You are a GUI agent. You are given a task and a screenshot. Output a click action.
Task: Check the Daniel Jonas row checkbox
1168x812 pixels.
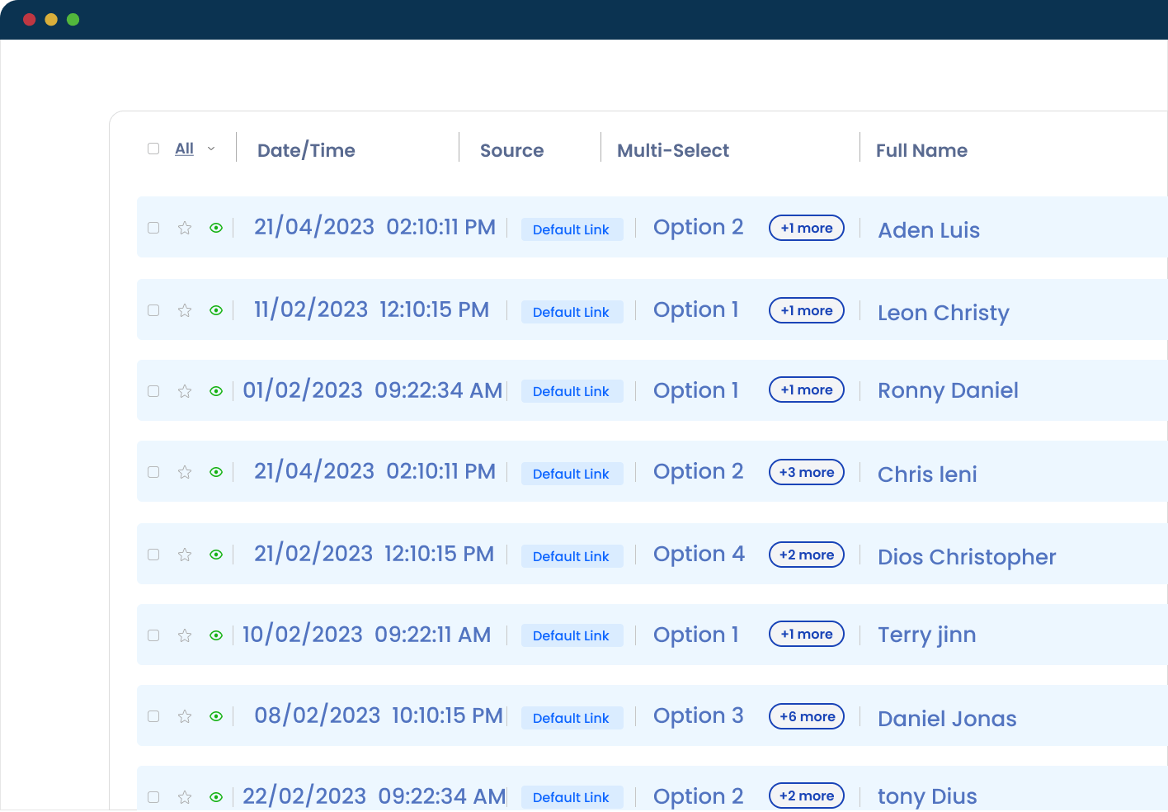[x=153, y=716]
